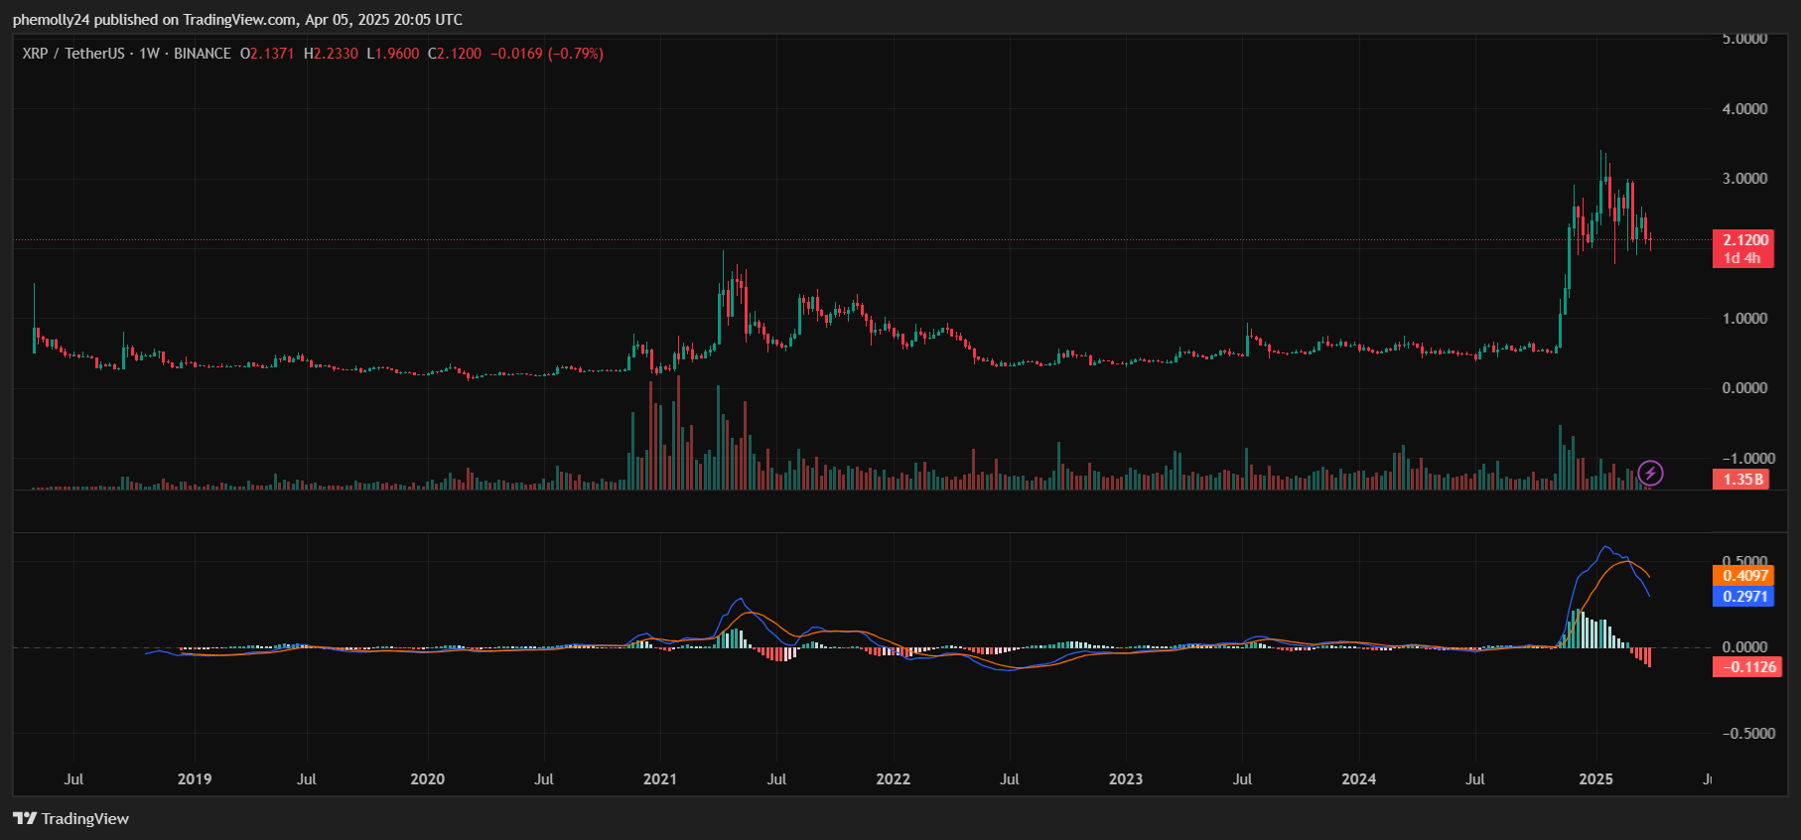
Task: Select the red 2.1200 current price label
Action: pyautogui.click(x=1744, y=240)
